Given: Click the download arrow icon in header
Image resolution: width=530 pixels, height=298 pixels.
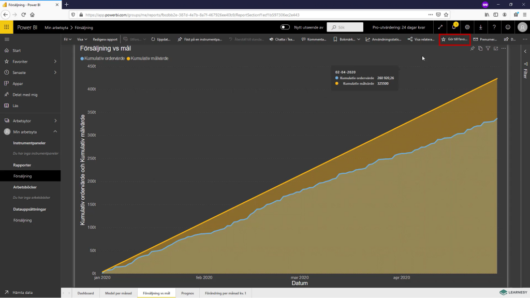Looking at the screenshot, I should 481,27.
